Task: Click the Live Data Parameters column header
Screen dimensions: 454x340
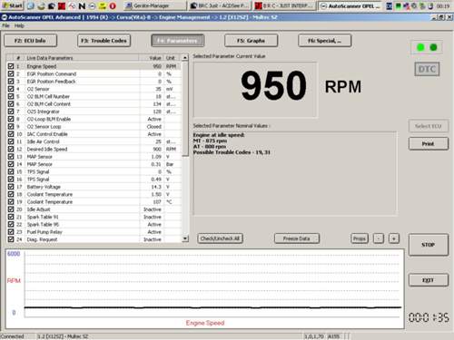Action: coord(82,58)
